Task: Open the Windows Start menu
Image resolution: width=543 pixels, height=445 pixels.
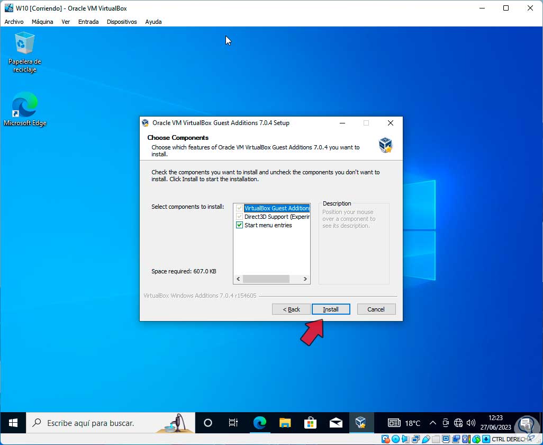Action: 13,423
